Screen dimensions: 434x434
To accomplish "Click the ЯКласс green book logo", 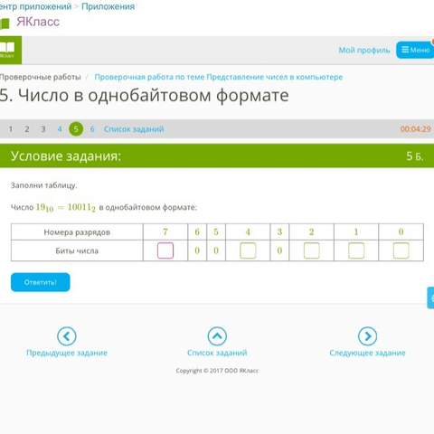I will 11,50.
